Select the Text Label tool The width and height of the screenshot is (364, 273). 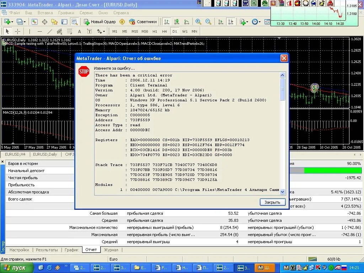pos(89,31)
